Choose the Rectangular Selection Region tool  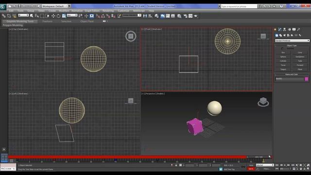[42, 16]
